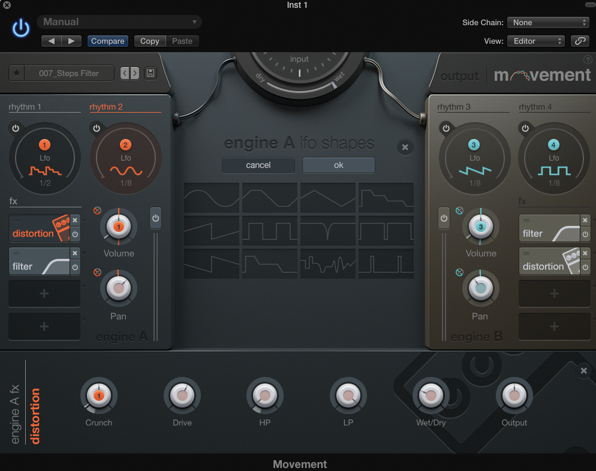
Task: Close the engine A fx distortion panel
Action: [x=584, y=370]
